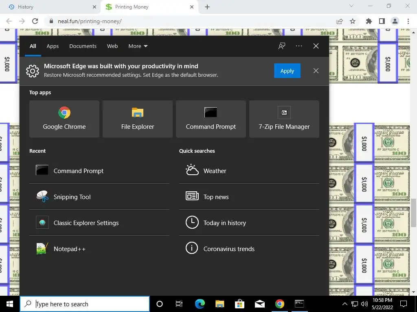417x312 pixels.
Task: Open Classic Explorer Settings from Recent
Action: pos(99,223)
